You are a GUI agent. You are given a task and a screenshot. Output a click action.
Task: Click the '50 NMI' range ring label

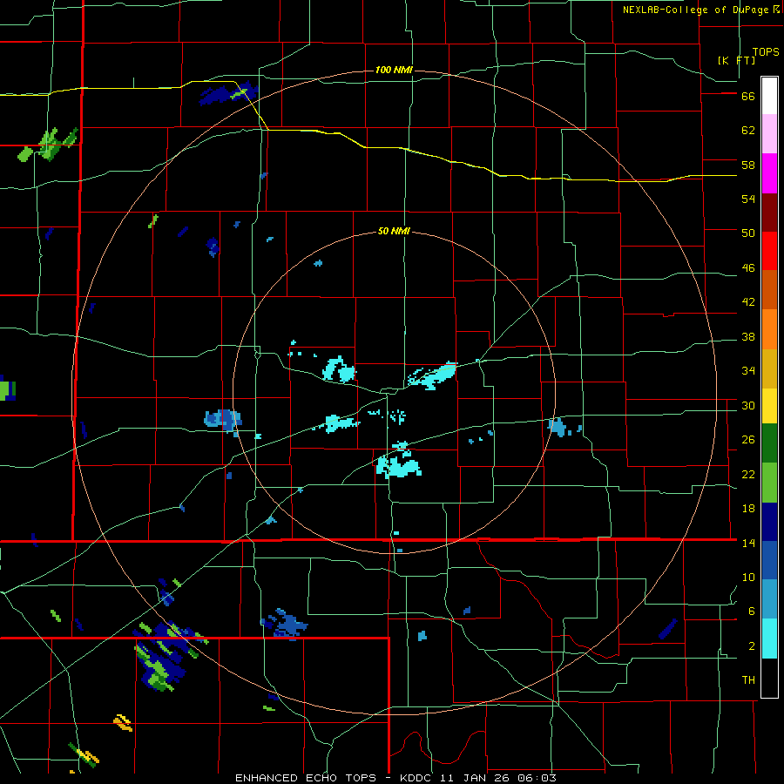point(394,231)
